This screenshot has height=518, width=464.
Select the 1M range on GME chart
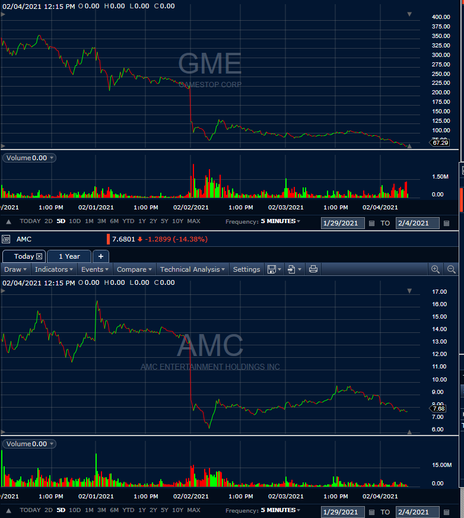(89, 221)
